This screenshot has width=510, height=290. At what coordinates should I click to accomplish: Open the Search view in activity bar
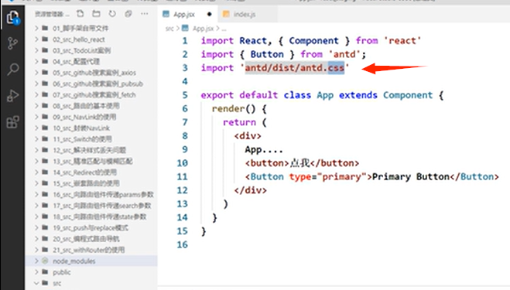click(12, 69)
